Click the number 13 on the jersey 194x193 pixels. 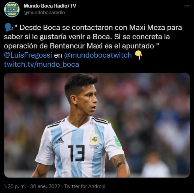tap(76, 153)
